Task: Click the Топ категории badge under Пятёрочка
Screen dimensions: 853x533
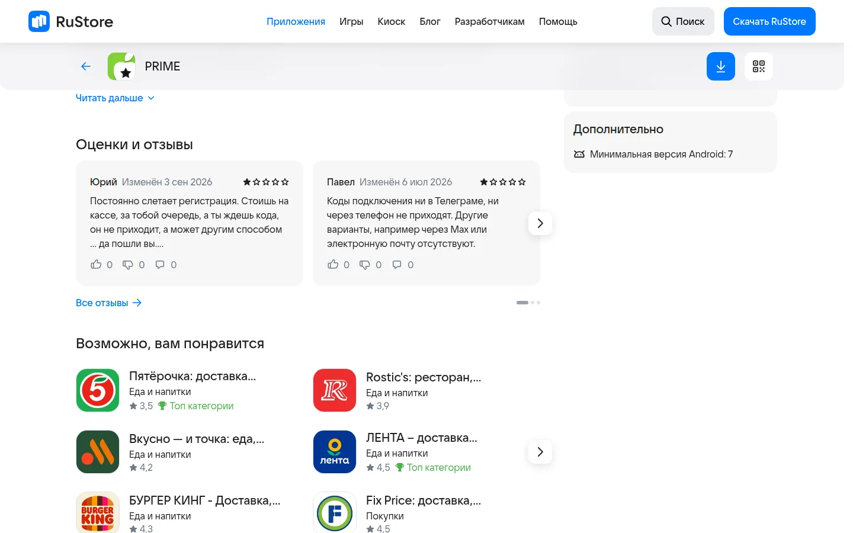Action: pos(195,406)
